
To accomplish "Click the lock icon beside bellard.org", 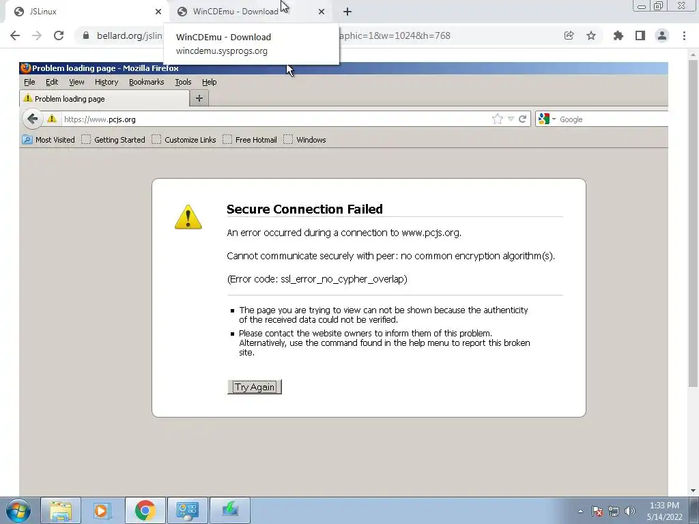I will (86, 35).
